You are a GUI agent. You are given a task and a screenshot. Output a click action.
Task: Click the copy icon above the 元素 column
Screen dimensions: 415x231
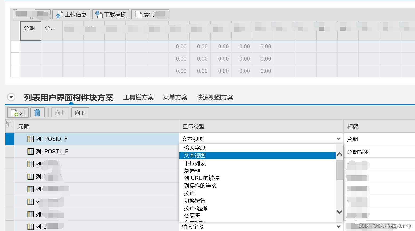[x=9, y=124]
